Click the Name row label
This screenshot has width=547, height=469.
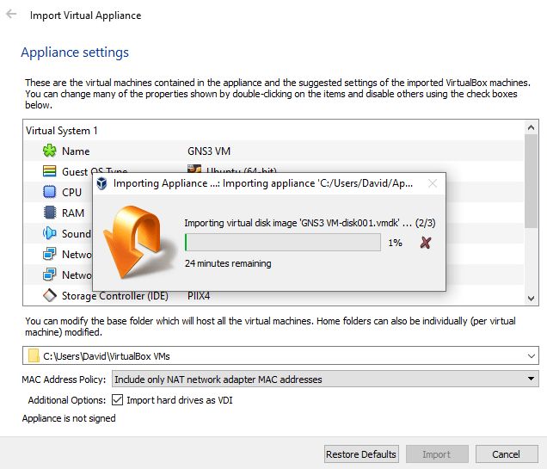76,151
